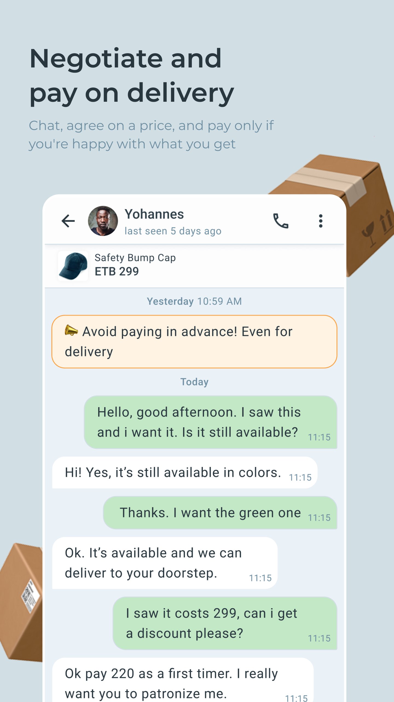This screenshot has height=702, width=394.
Task: Tap the 'Yesterday 10:59 AM' timestamp
Action: coord(194,301)
